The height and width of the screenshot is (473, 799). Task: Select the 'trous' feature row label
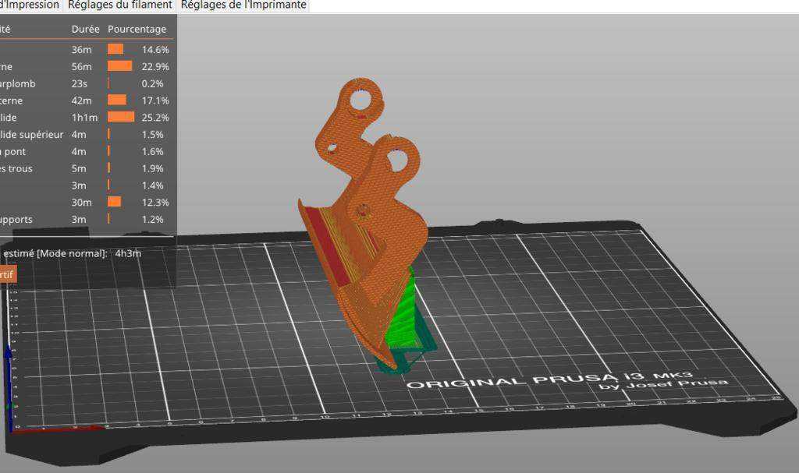pyautogui.click(x=16, y=168)
